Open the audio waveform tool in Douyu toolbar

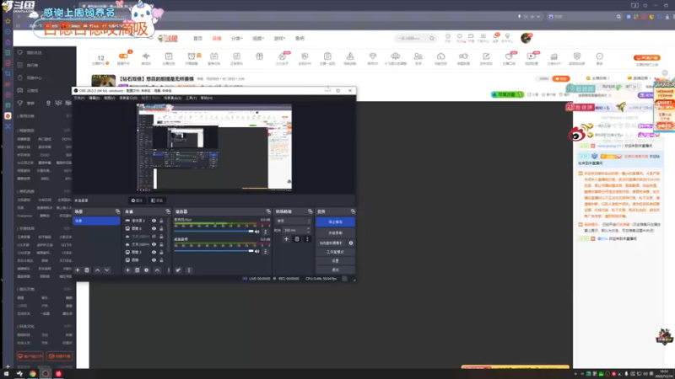coord(146,56)
